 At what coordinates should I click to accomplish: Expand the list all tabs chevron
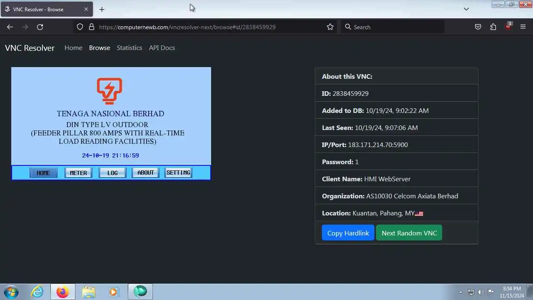pyautogui.click(x=466, y=9)
